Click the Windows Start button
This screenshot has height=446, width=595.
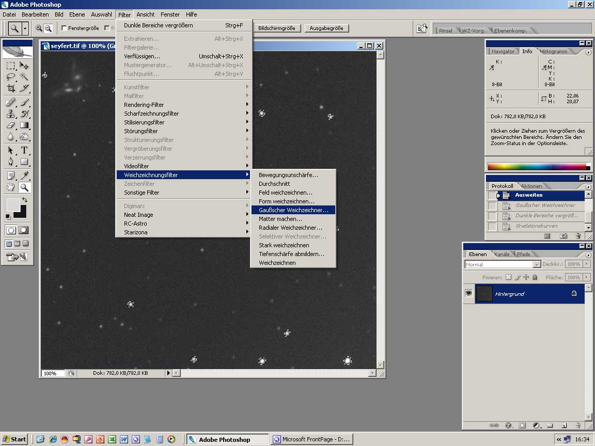point(14,439)
